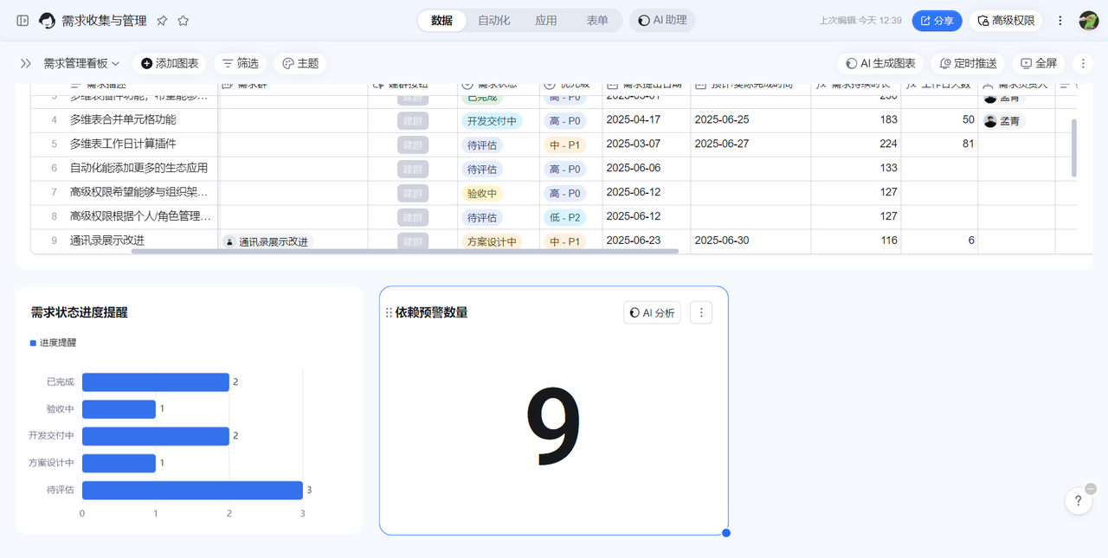Open 依赖预警数量 card more options menu

pyautogui.click(x=701, y=313)
